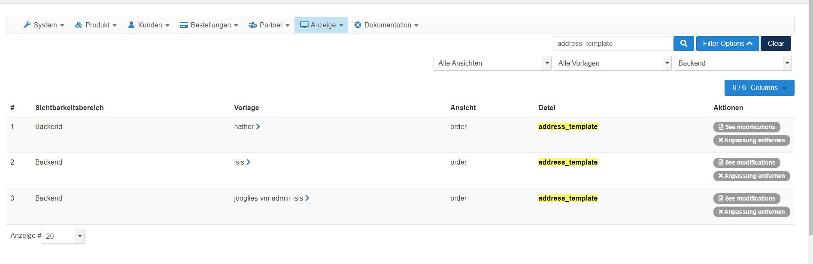This screenshot has height=264, width=813.
Task: Collapse the Filter Options panel
Action: [727, 43]
